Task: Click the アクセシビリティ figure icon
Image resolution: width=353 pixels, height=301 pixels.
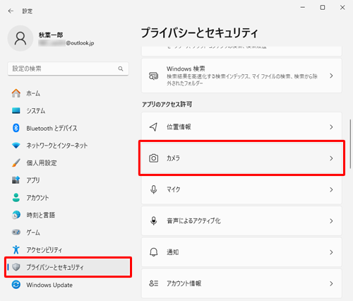Action: pos(16,249)
